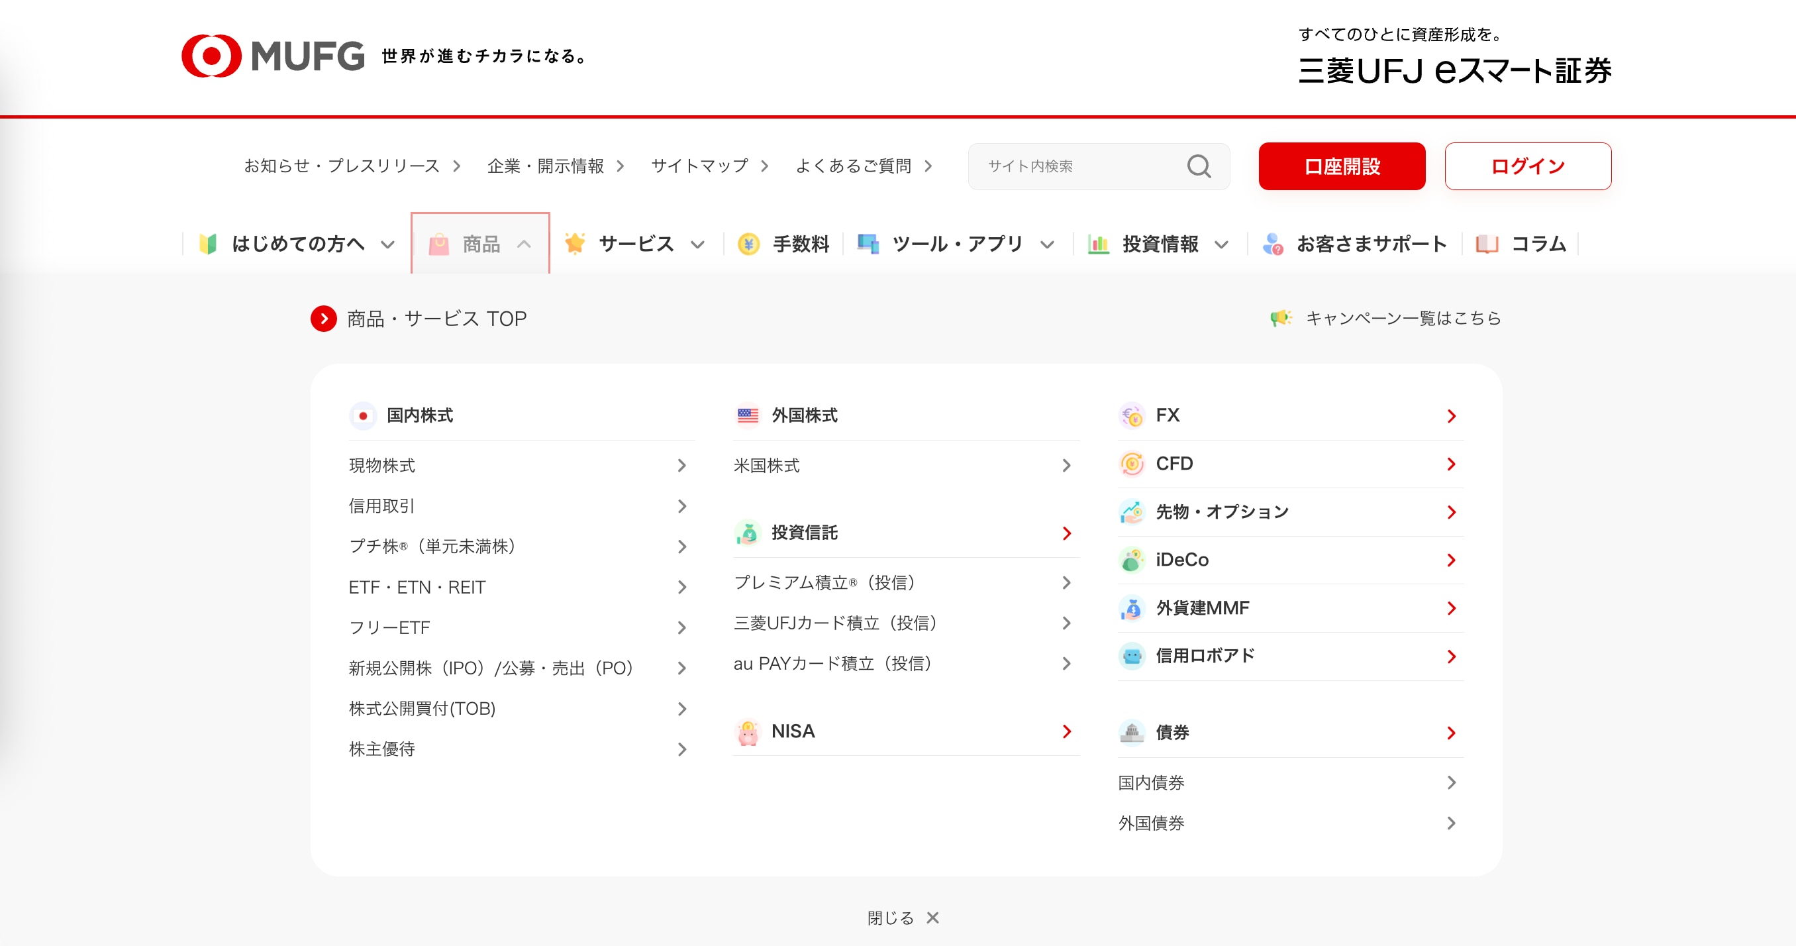Click the red 口座開設 button

click(1342, 166)
